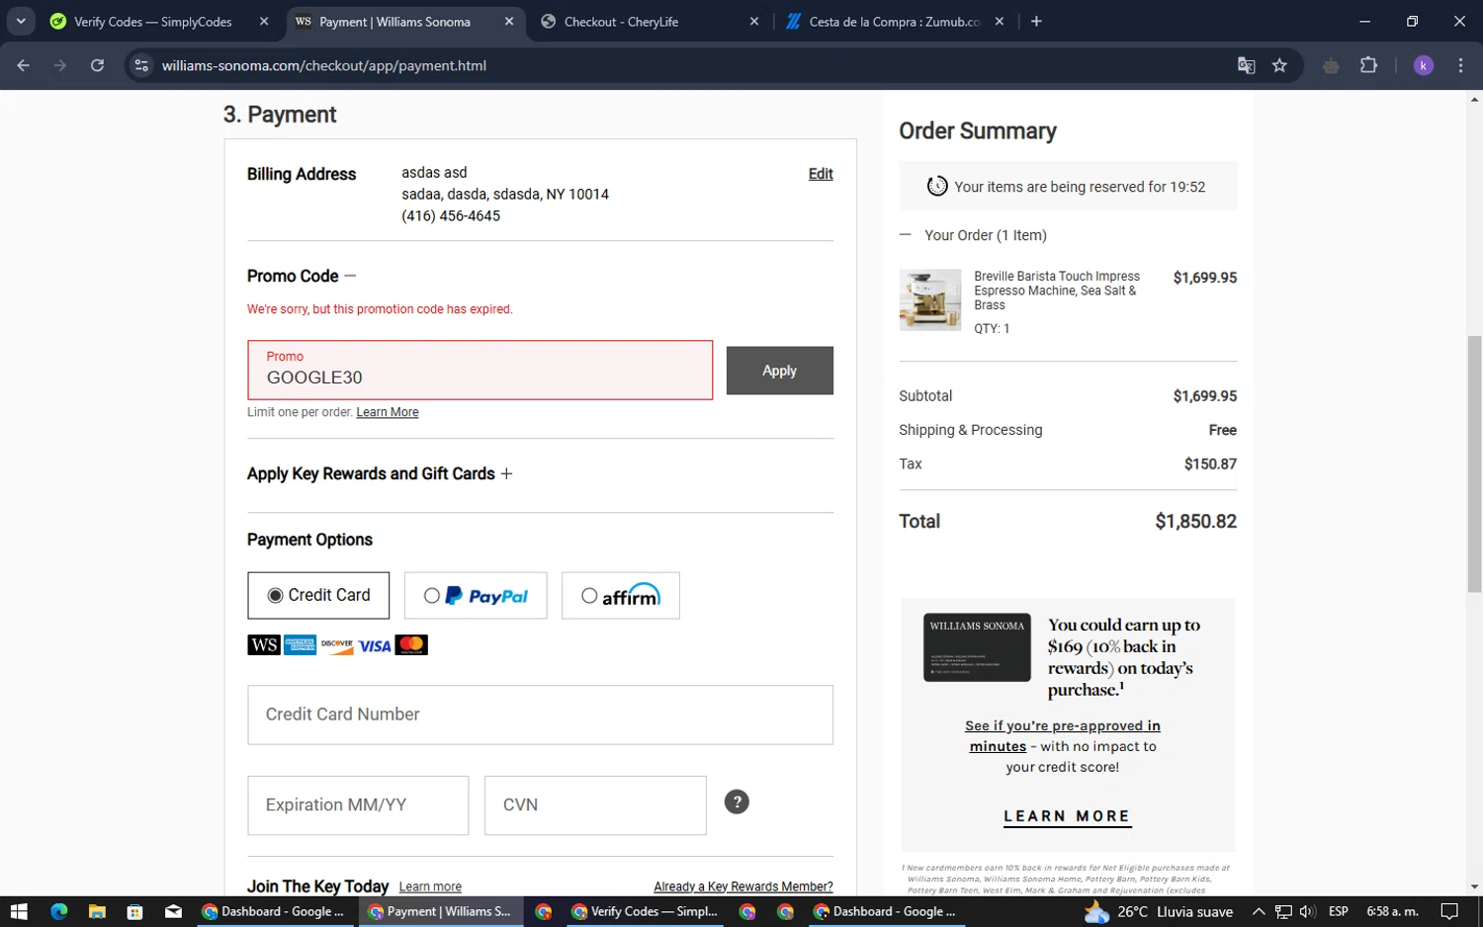Open the Windows Start menu

(19, 911)
